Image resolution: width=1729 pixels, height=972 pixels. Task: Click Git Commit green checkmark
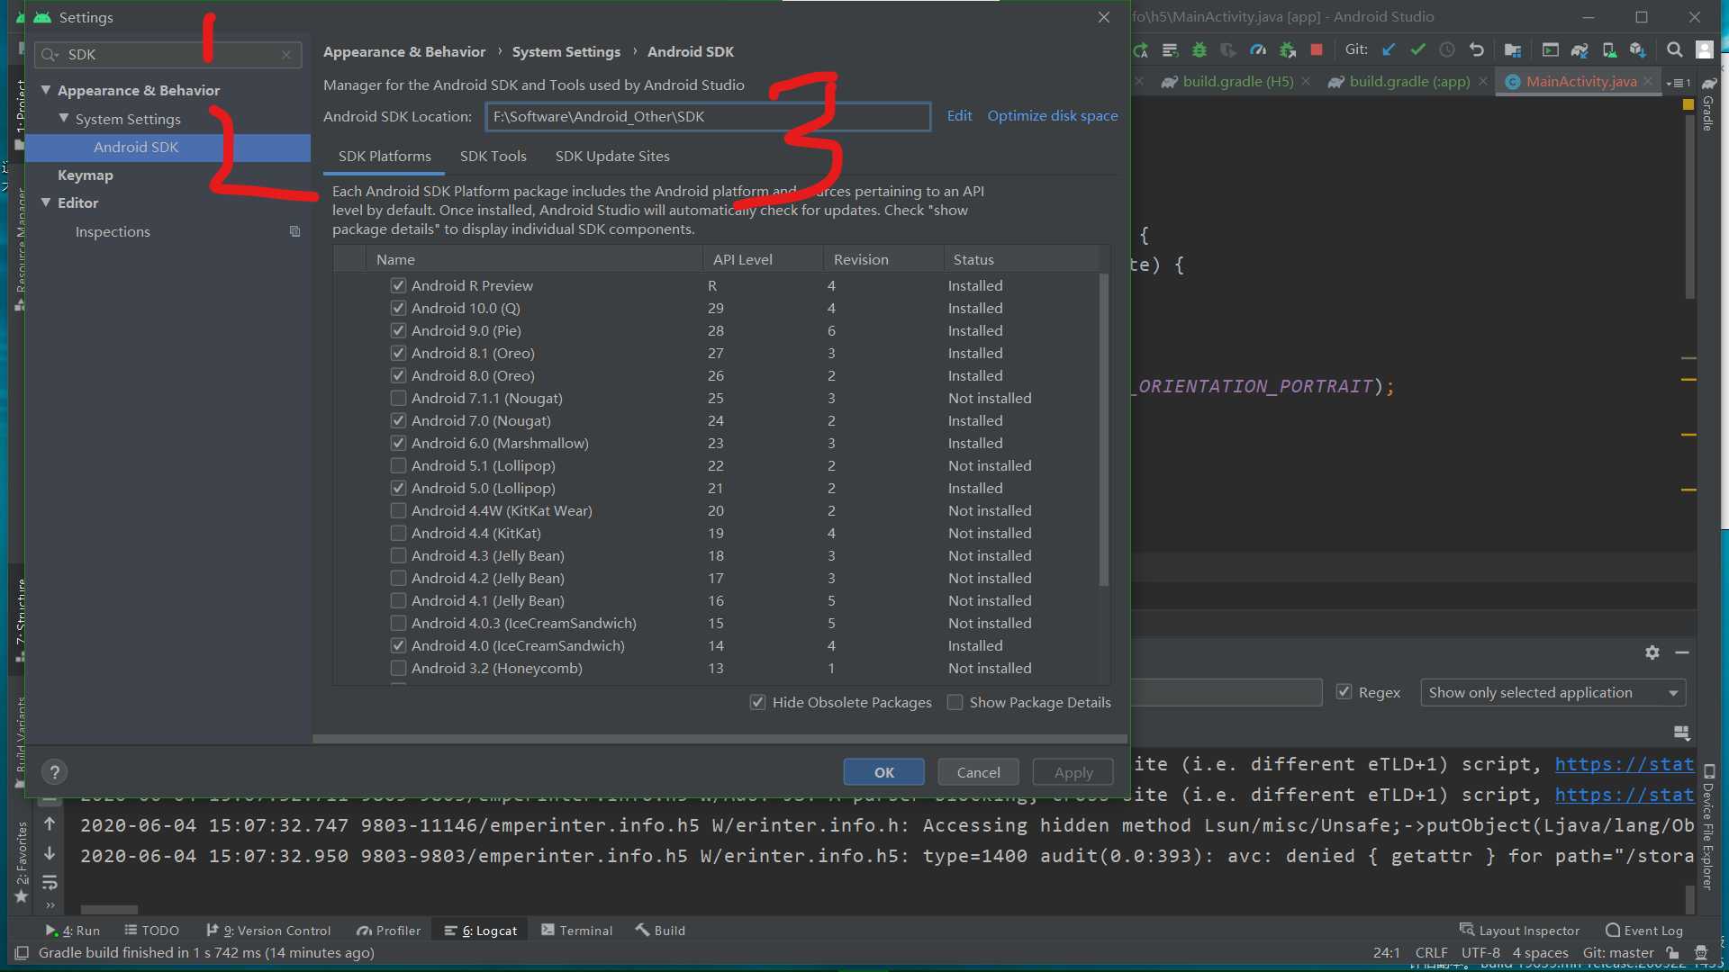click(1418, 50)
